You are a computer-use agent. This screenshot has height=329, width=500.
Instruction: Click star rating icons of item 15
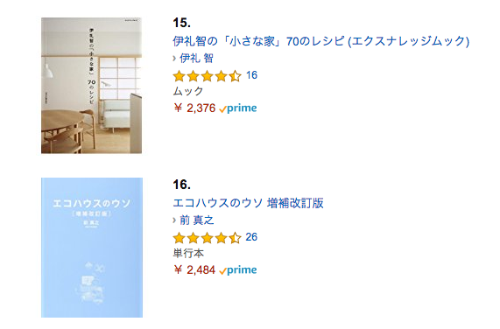point(207,76)
